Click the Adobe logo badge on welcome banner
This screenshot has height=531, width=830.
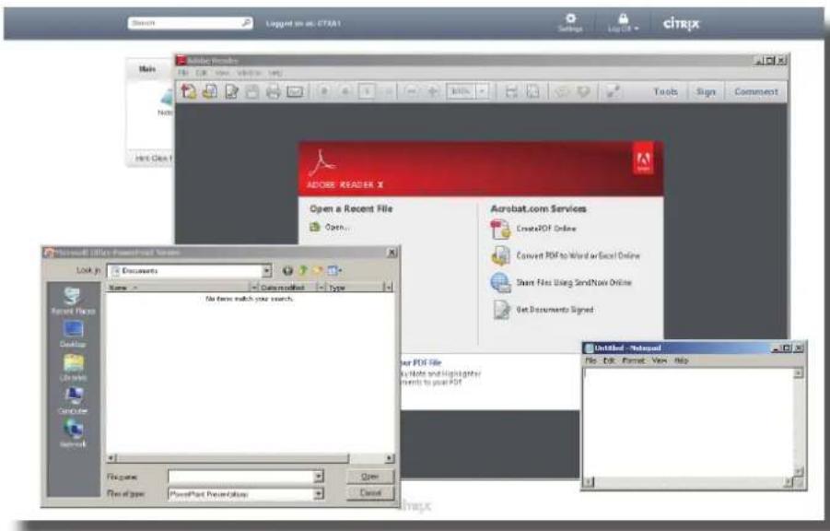643,159
